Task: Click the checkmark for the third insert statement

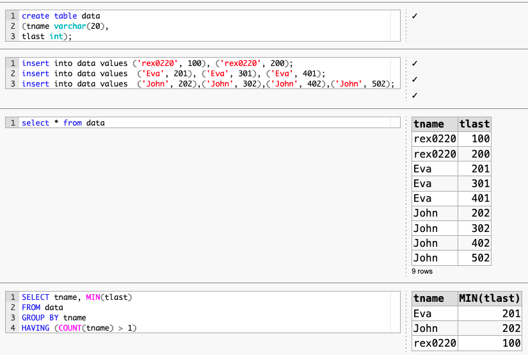Action: click(x=415, y=95)
